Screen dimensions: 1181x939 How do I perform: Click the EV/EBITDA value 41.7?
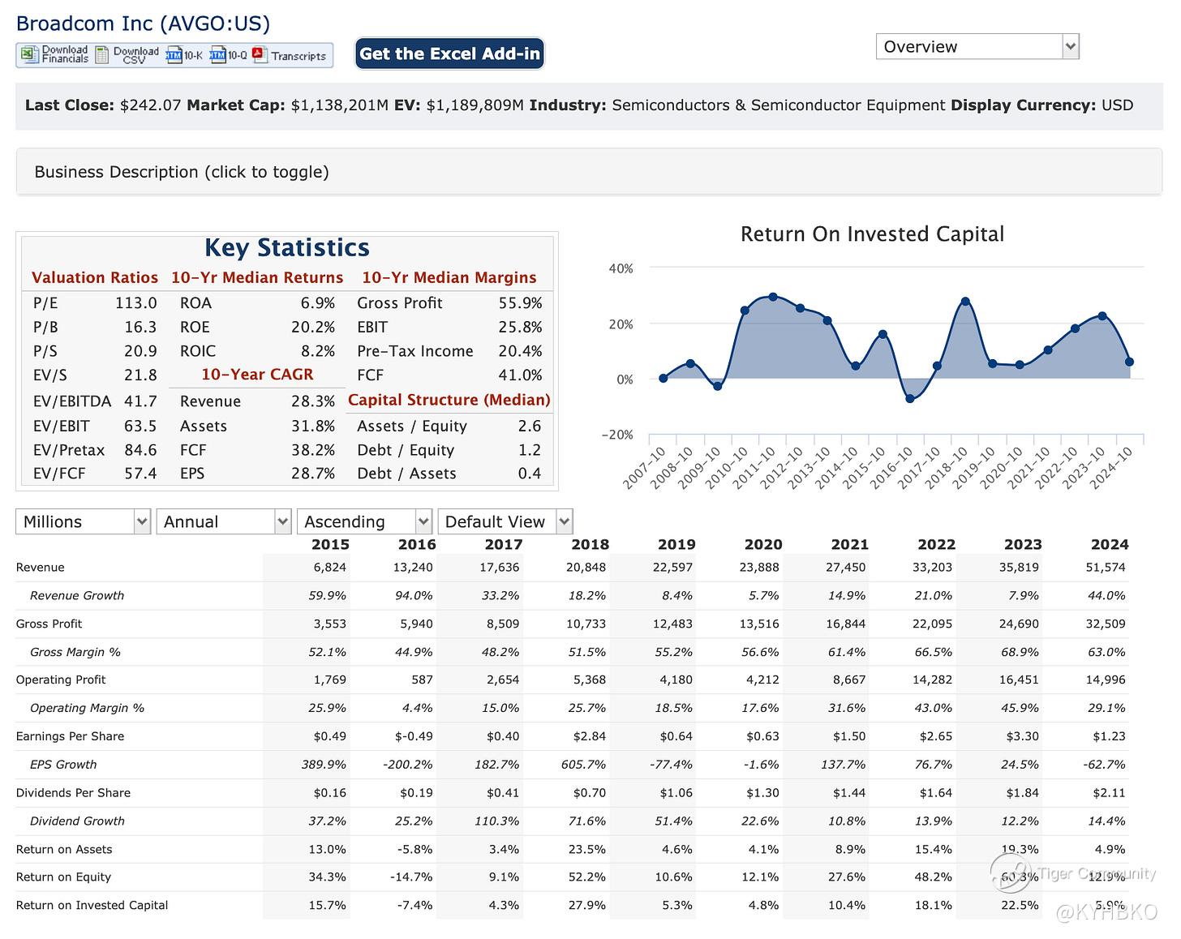[140, 401]
